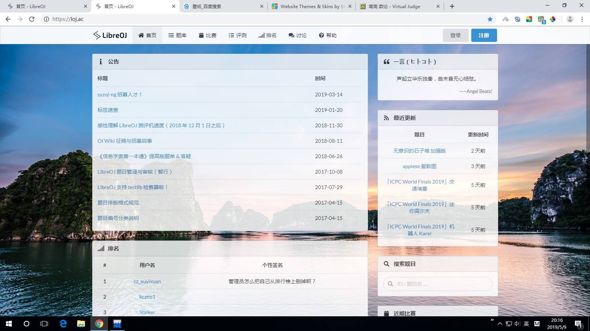Expand hidden system tray icons chevron

coord(500,324)
